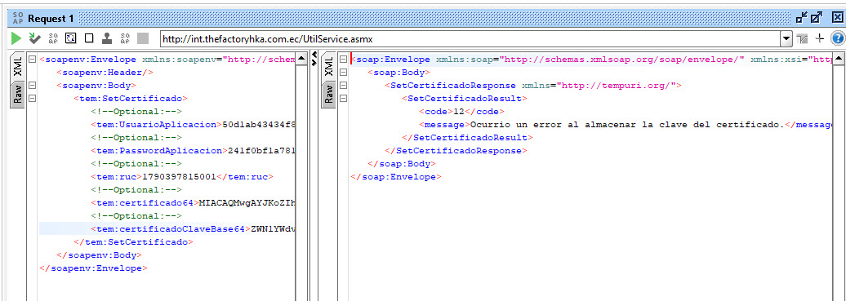Collapse the SetCertificadoResponse node
Image resolution: width=846 pixels, height=301 pixels.
(x=343, y=85)
